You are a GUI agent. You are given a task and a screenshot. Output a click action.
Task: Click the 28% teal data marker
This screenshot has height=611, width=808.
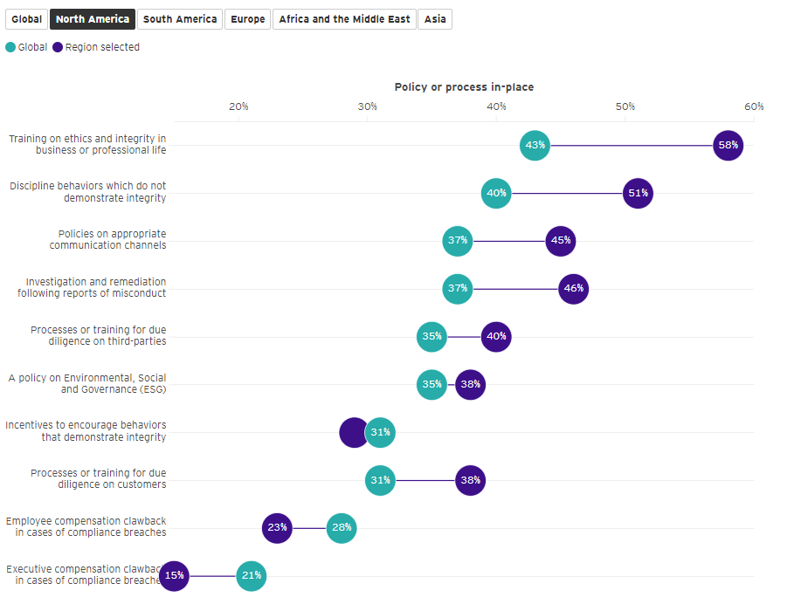[x=342, y=528]
